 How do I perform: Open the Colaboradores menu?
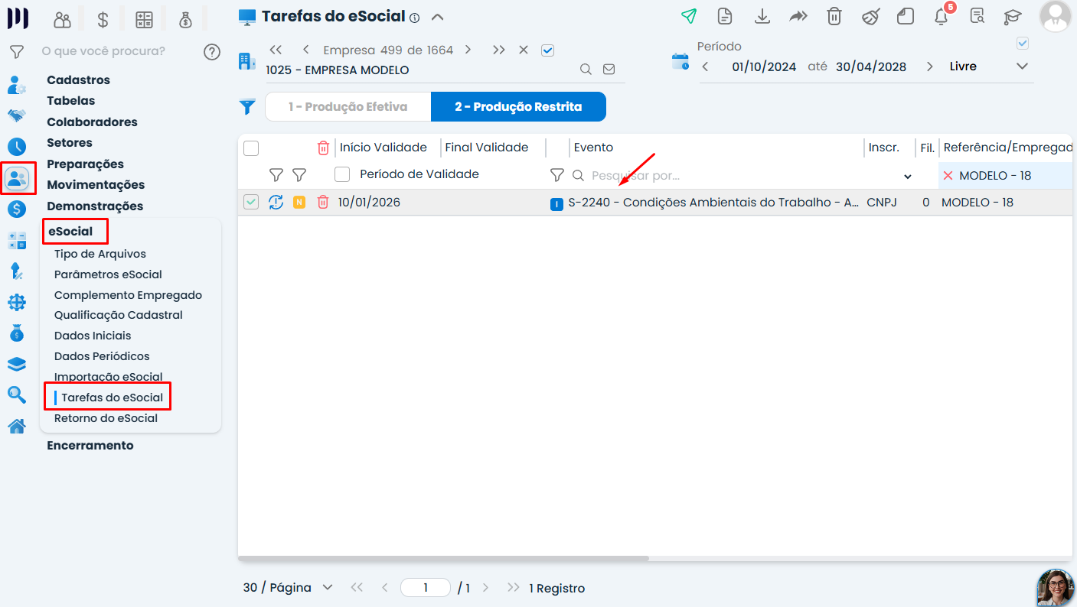(x=92, y=122)
